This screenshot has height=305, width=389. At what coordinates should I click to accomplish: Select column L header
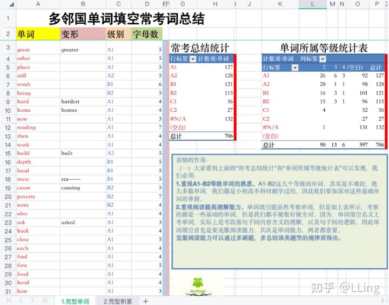tap(313, 4)
